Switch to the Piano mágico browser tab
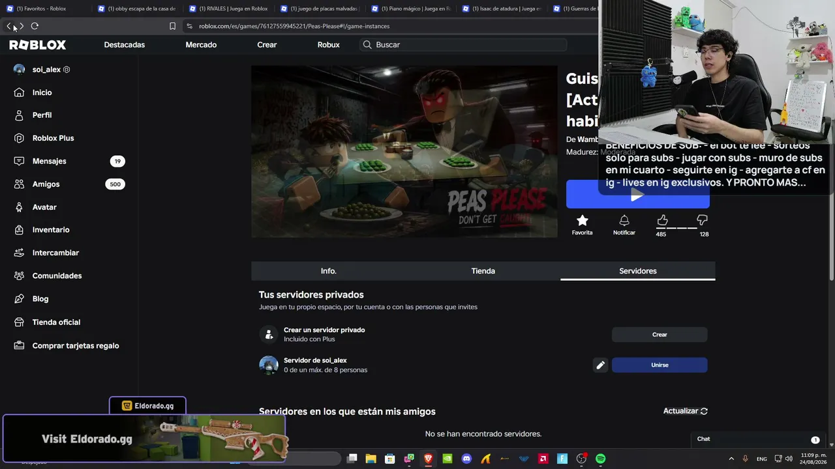 [x=411, y=8]
